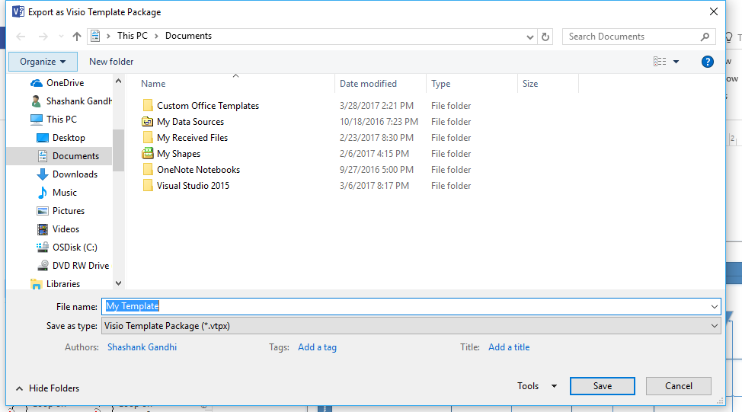This screenshot has height=412, width=742.
Task: Click the My Shapes folder icon
Action: point(148,153)
